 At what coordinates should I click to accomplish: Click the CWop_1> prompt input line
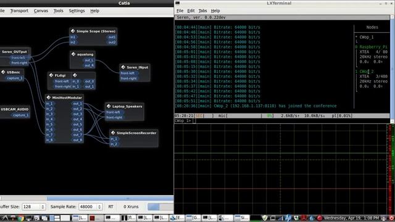click(282, 121)
